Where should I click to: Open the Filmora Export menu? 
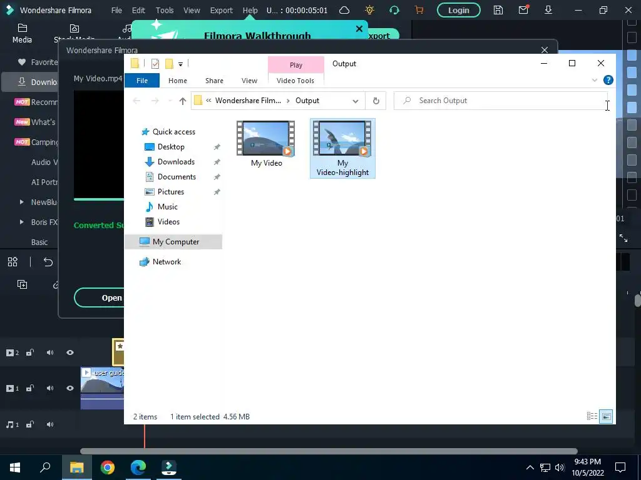point(221,10)
